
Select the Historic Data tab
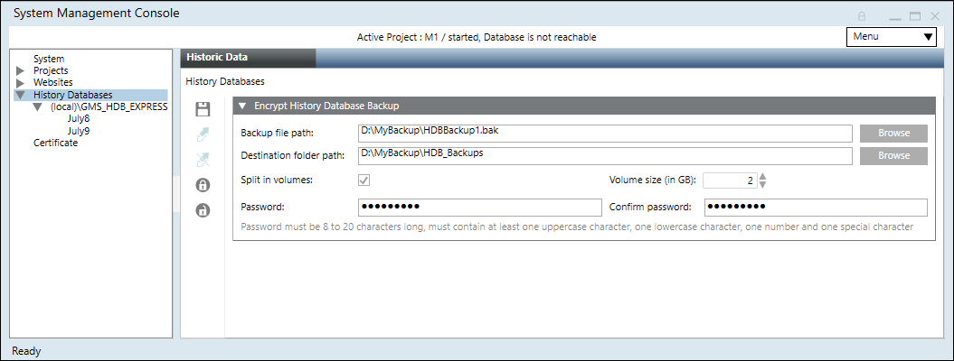(248, 57)
